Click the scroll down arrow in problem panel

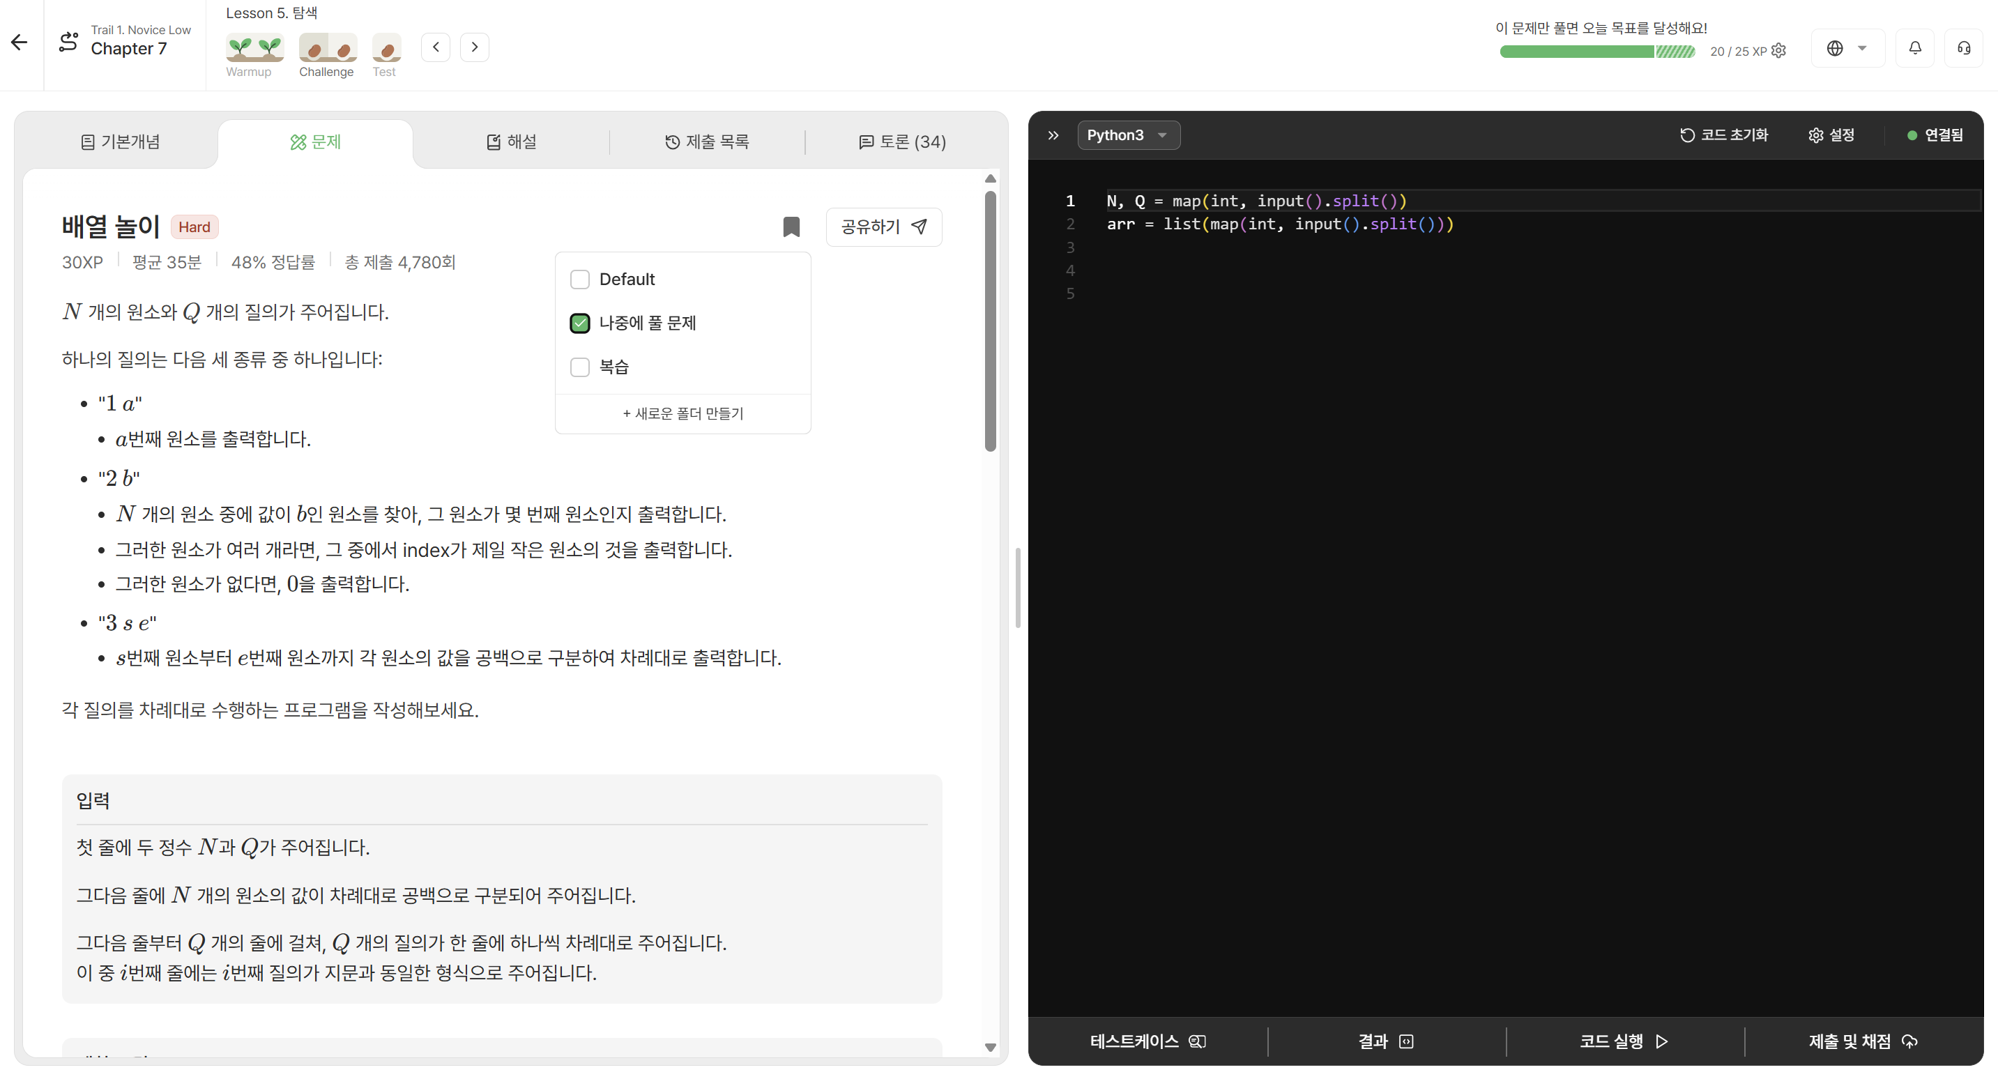tap(991, 1047)
